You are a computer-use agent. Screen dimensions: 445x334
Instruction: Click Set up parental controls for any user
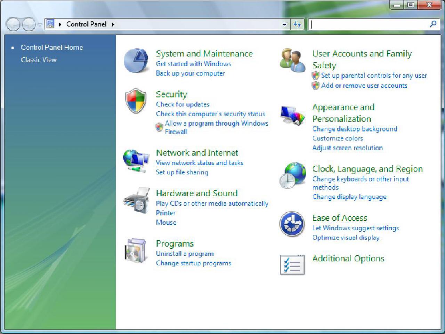tap(374, 75)
